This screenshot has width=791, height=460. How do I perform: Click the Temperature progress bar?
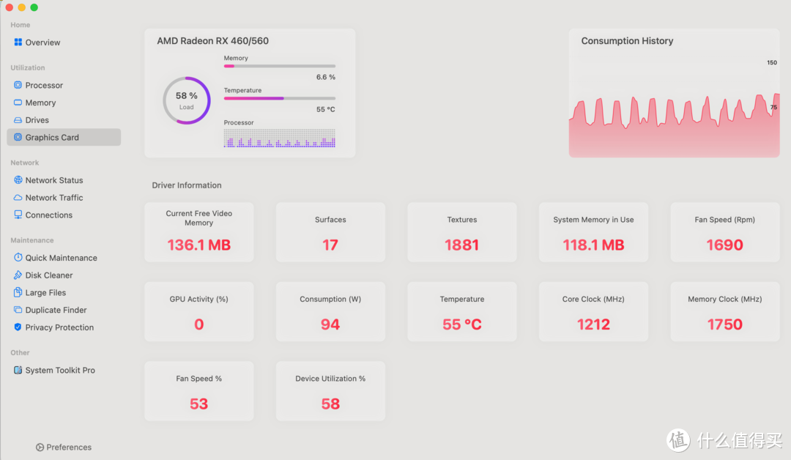pyautogui.click(x=279, y=98)
